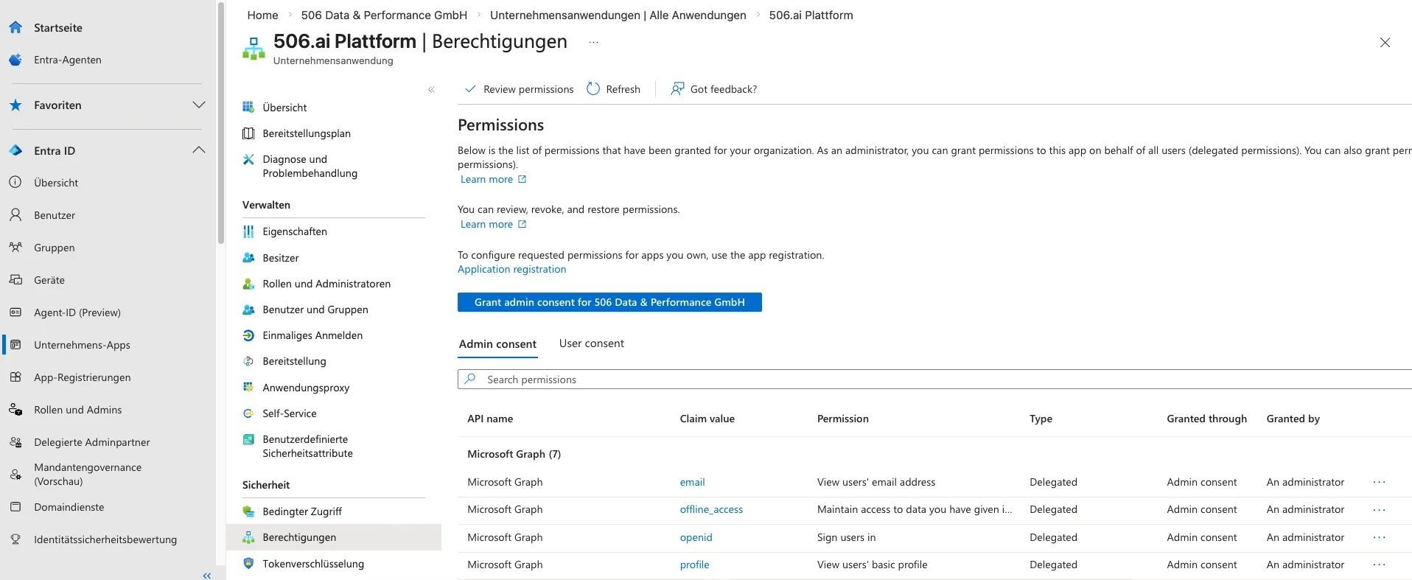Open Rollen und Admins

pos(77,410)
